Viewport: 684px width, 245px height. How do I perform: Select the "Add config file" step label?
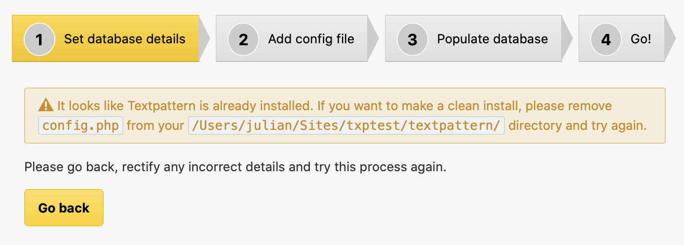pyautogui.click(x=311, y=39)
